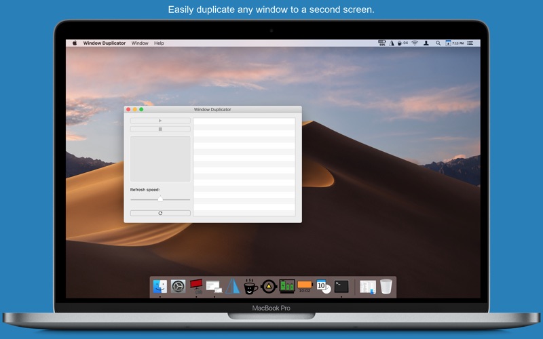Click the refresh window list button

160,213
